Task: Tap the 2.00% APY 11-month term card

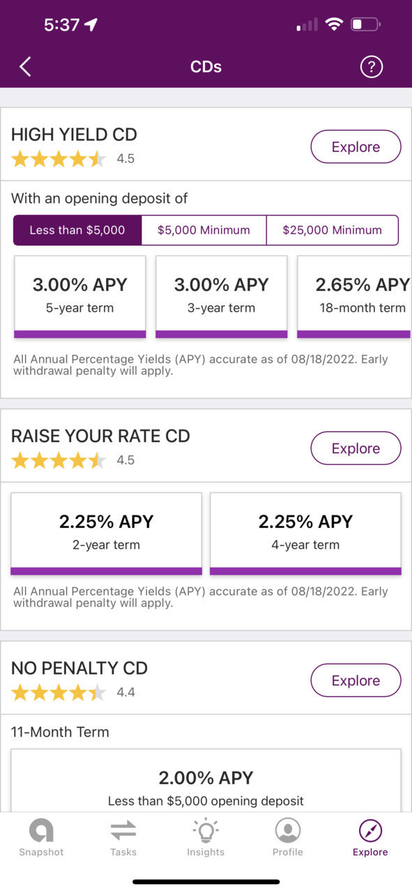Action: (206, 780)
